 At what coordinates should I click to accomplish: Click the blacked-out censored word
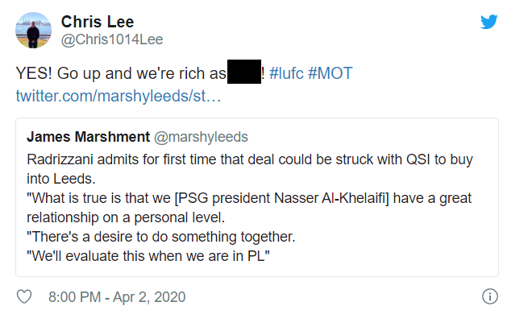click(x=243, y=72)
